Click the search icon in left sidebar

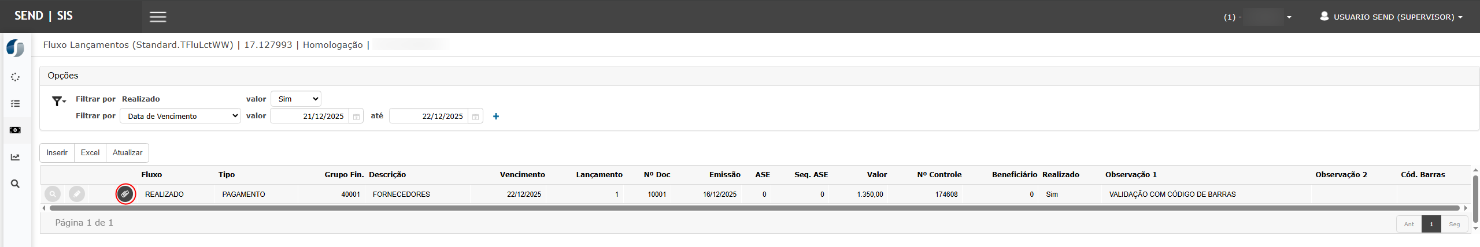15,184
